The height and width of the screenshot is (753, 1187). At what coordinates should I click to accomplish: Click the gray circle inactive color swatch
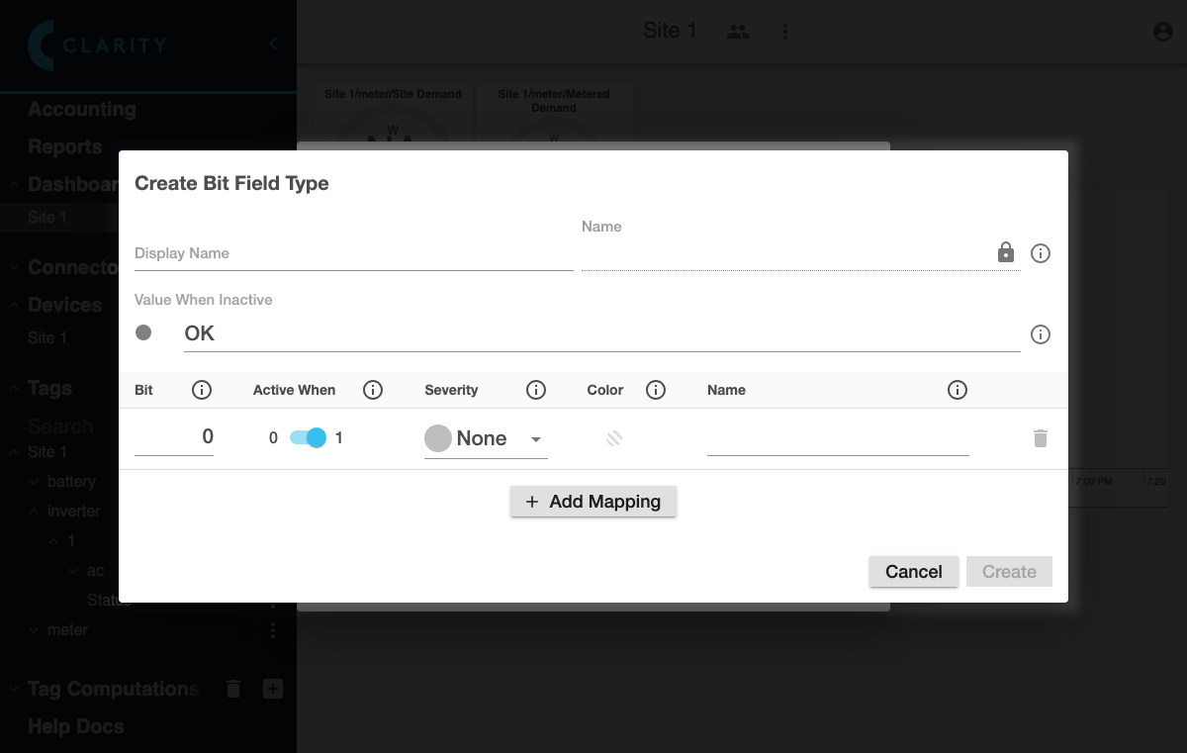tap(143, 333)
